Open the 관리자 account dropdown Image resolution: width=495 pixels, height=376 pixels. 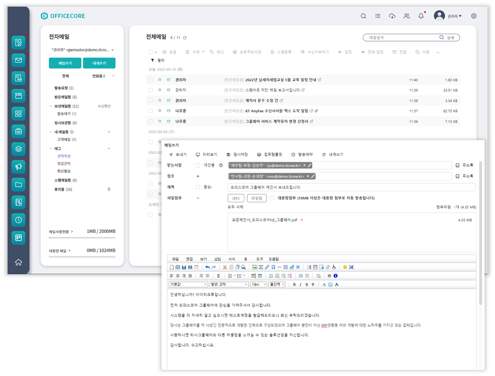click(x=455, y=16)
